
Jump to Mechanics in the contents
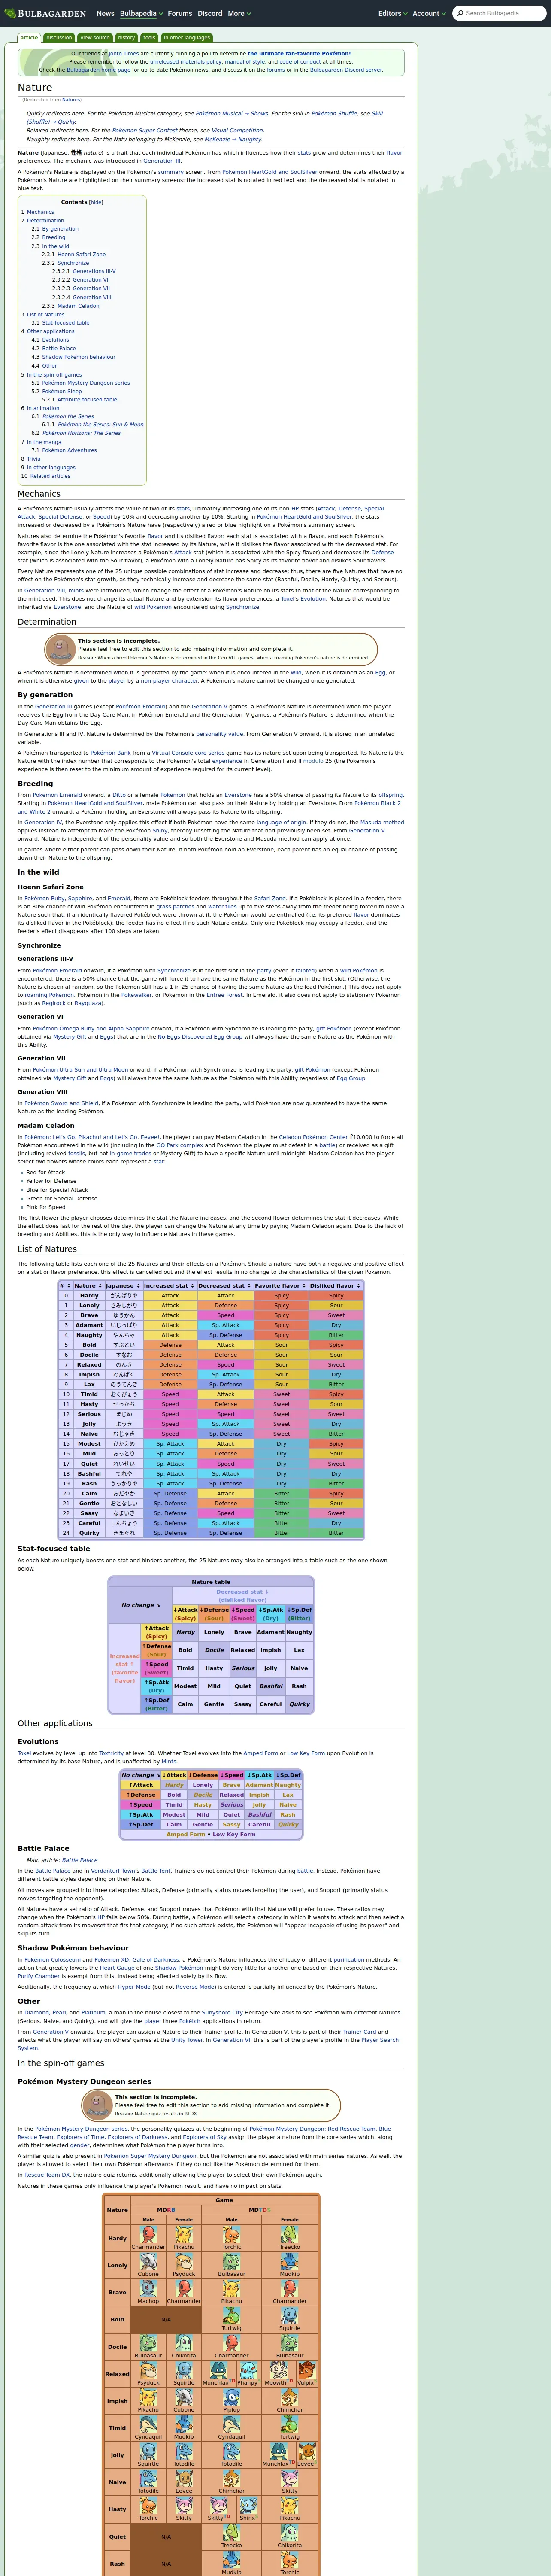(x=41, y=212)
